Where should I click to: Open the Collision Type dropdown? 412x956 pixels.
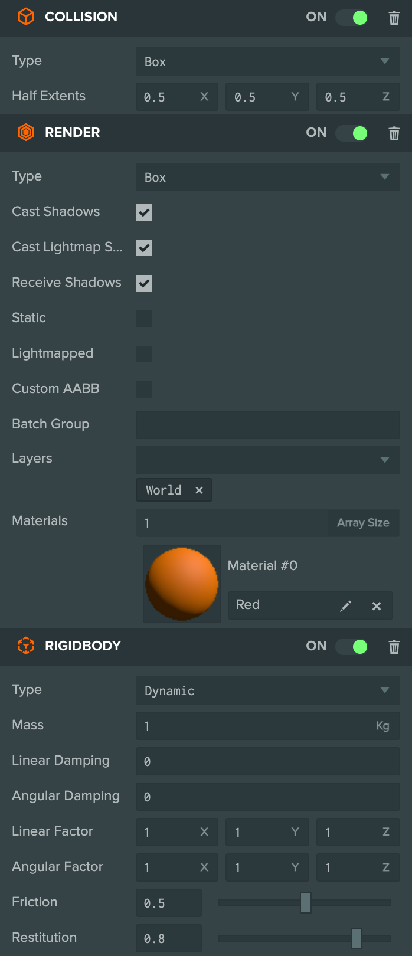[x=268, y=61]
